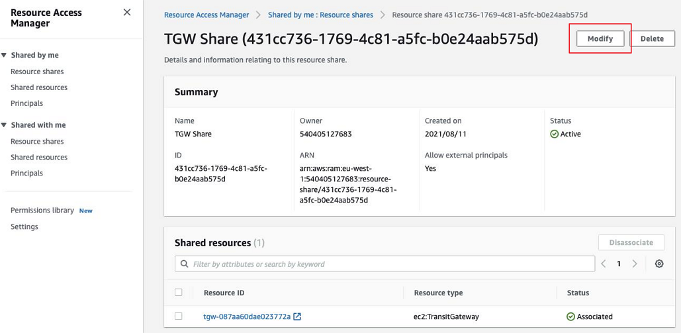681x333 pixels.
Task: Collapse the Shared by me section
Action: pyautogui.click(x=5, y=56)
